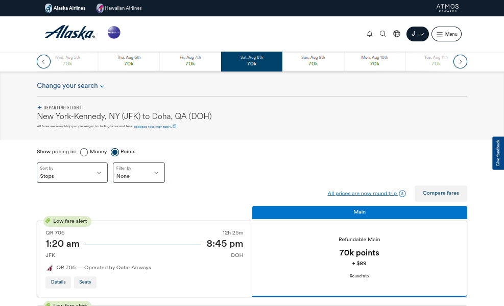Click the Atmos Rewards logo

[x=447, y=8]
